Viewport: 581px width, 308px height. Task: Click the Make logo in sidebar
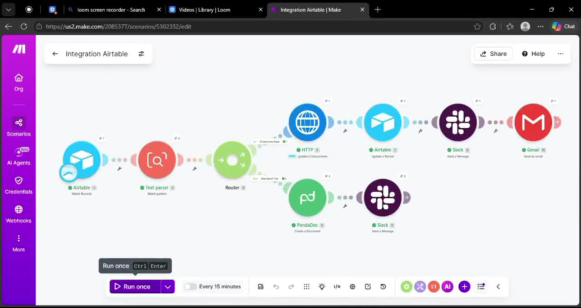pyautogui.click(x=19, y=49)
